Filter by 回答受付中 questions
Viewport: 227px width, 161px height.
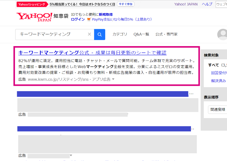coord(219,73)
